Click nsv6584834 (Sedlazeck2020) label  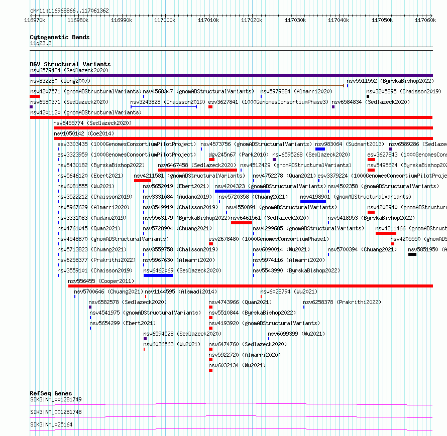(x=371, y=102)
